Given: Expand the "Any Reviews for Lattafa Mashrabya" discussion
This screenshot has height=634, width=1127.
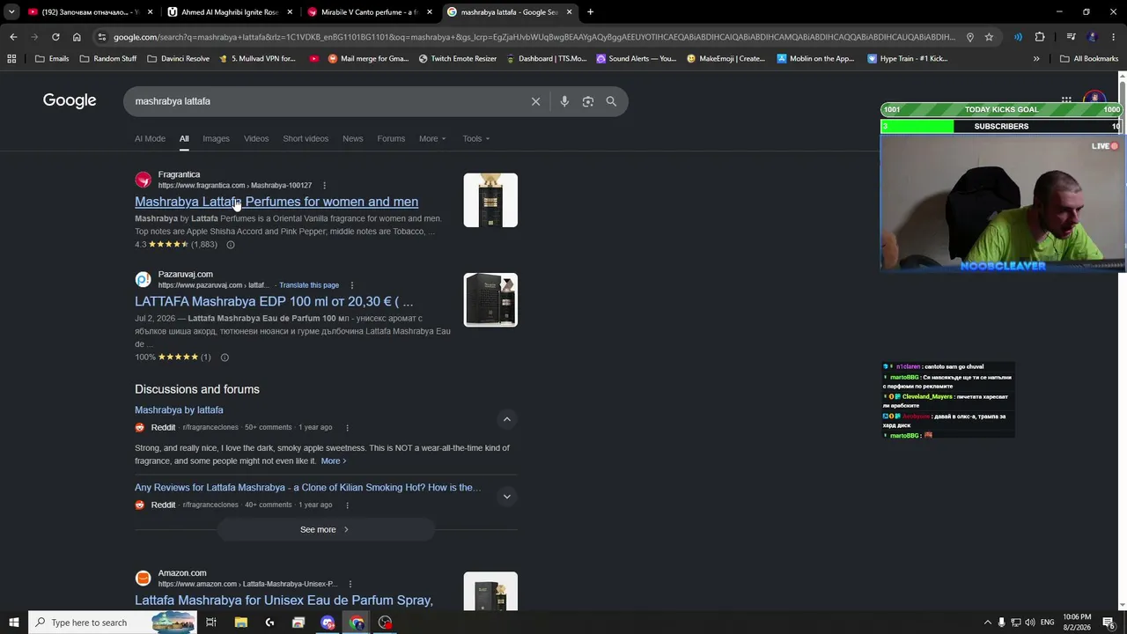Looking at the screenshot, I should 506,497.
